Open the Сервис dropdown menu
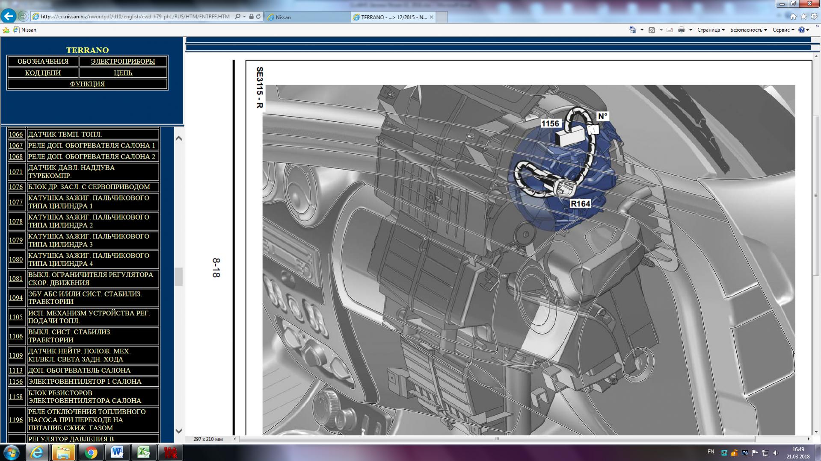The width and height of the screenshot is (821, 461). 783,30
